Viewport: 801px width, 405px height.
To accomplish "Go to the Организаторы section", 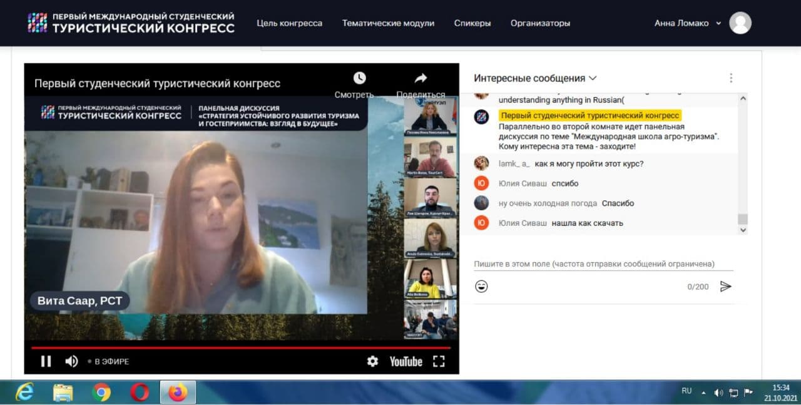I will coord(541,23).
